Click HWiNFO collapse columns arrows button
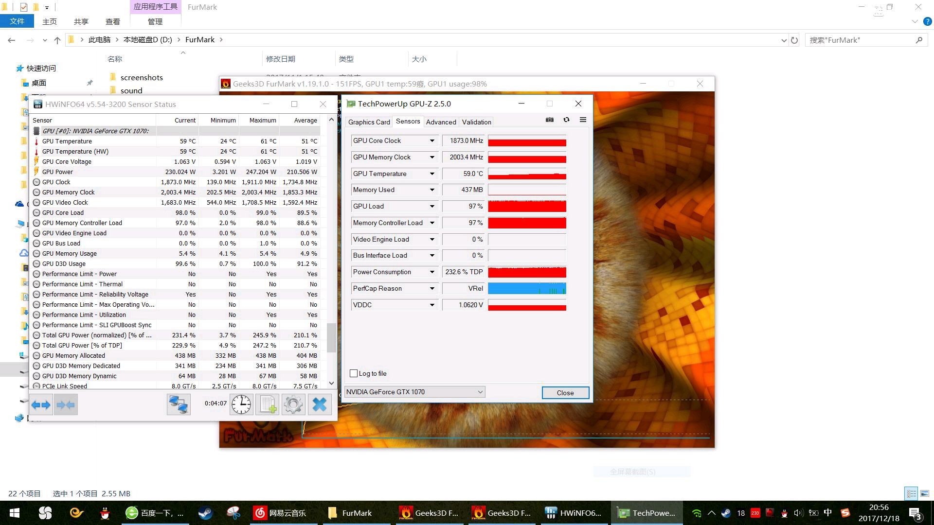 click(x=66, y=404)
